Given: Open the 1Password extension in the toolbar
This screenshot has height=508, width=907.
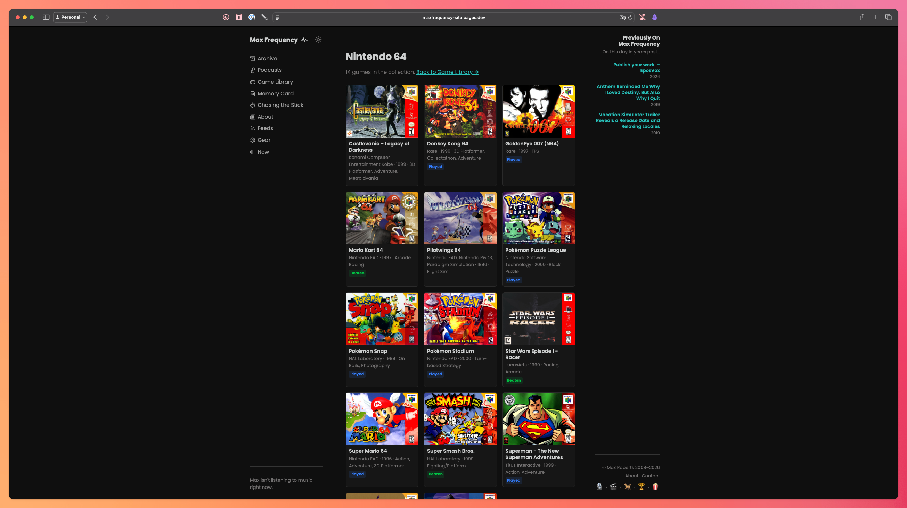Looking at the screenshot, I should coord(251,17).
